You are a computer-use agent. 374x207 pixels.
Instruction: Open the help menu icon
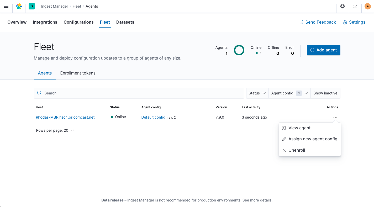tap(343, 6)
